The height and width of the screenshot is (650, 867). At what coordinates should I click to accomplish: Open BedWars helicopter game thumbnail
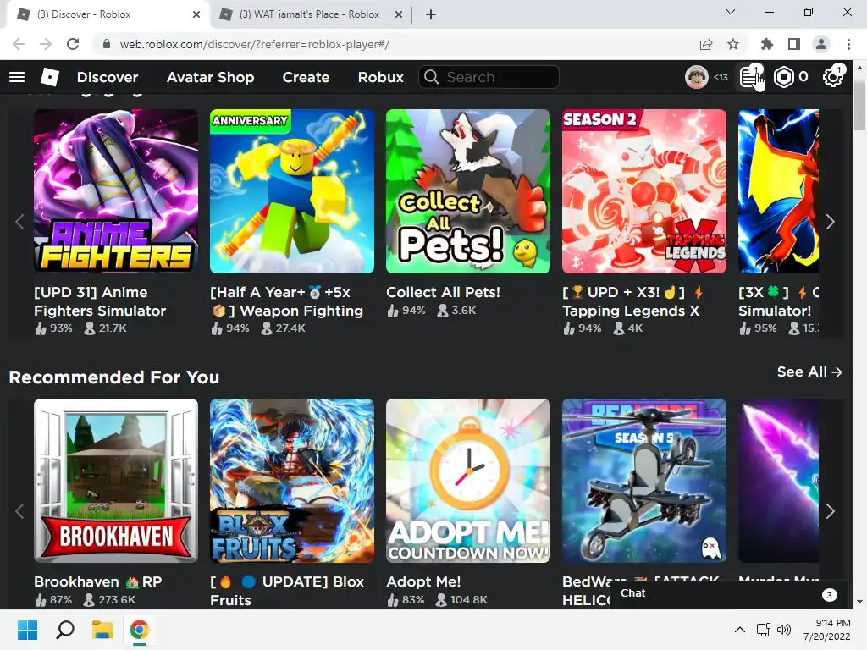pyautogui.click(x=644, y=481)
